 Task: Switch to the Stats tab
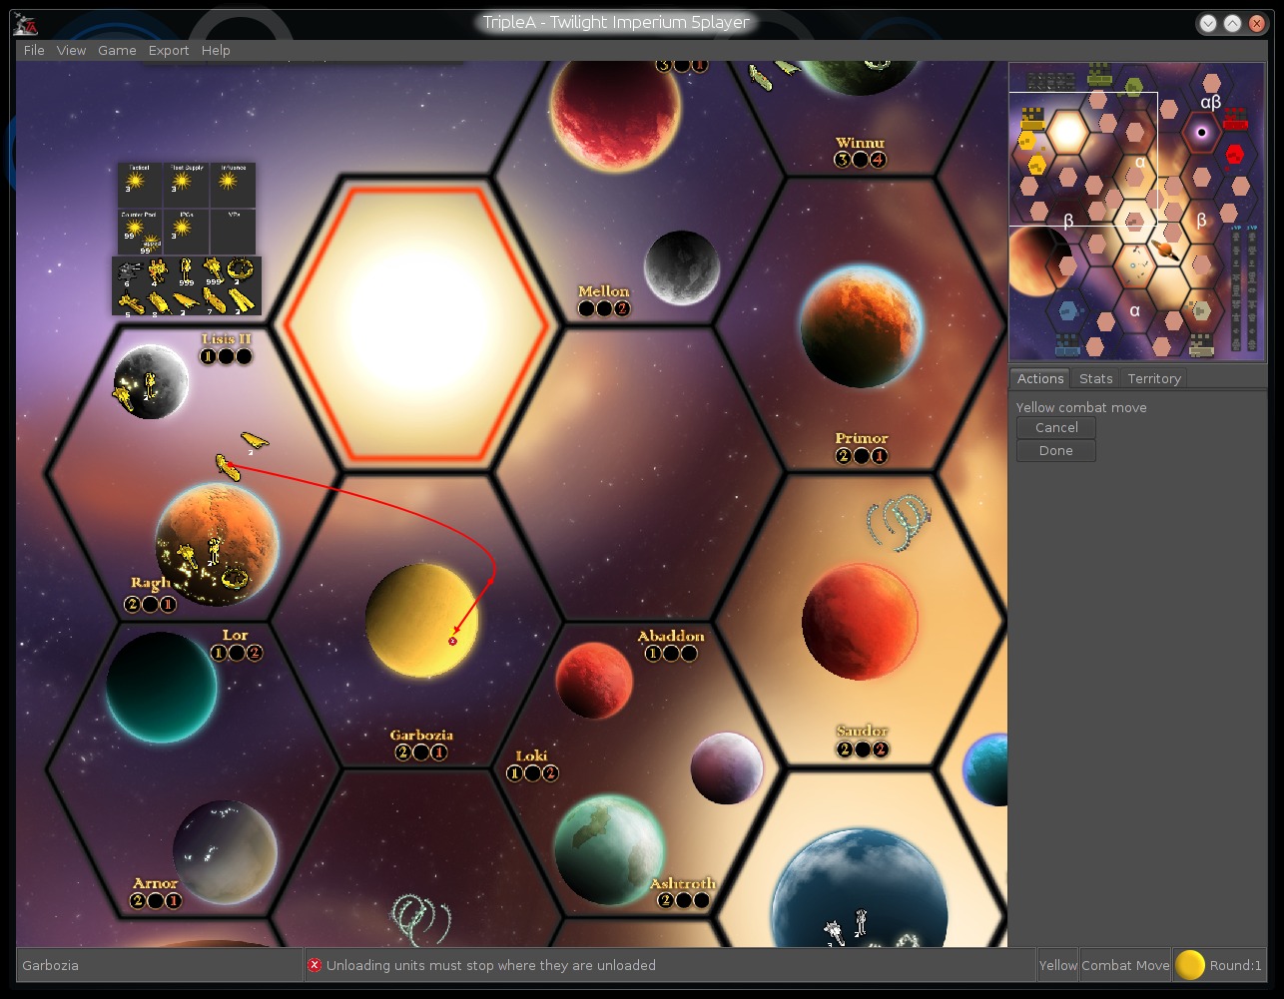[1095, 378]
